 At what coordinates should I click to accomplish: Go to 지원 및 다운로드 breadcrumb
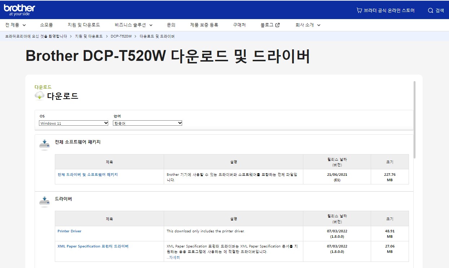coord(89,36)
